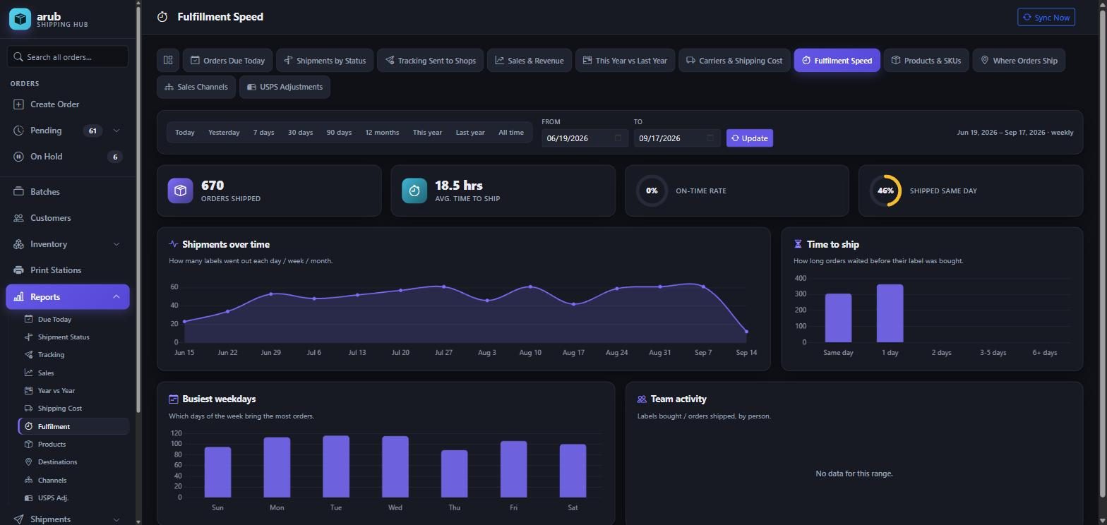Click the Destinations pin icon in submenu

[x=29, y=462]
